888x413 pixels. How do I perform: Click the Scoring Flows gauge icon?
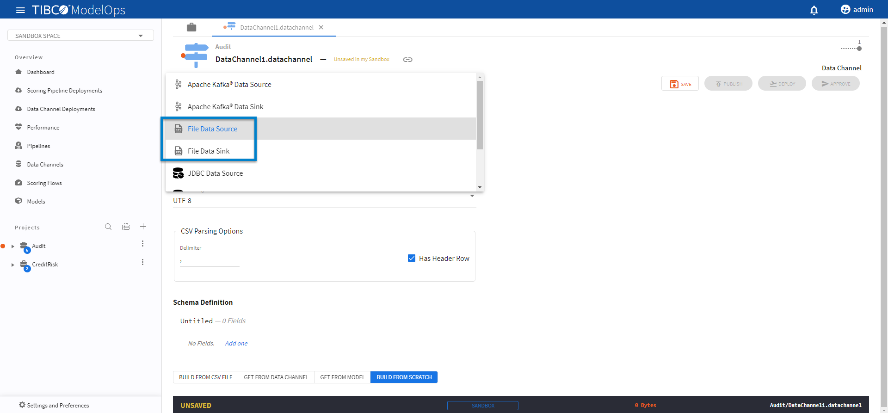click(x=18, y=183)
